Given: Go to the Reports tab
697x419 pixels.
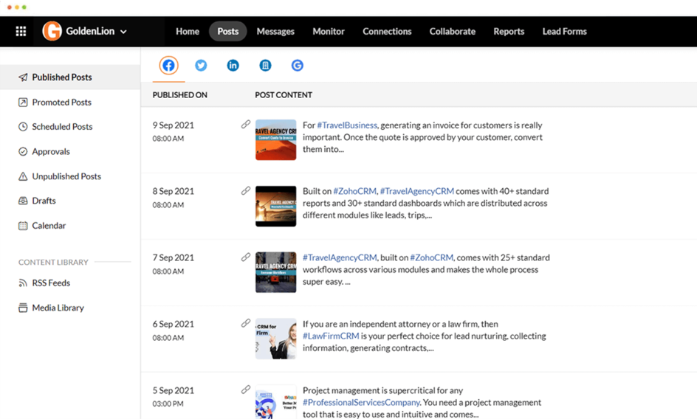Looking at the screenshot, I should point(509,32).
